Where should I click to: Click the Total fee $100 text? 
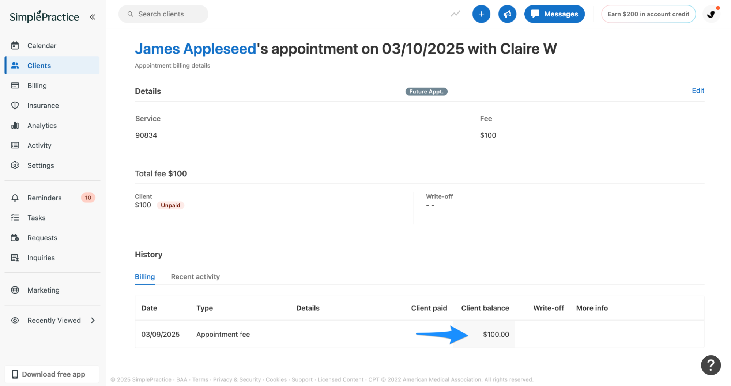pyautogui.click(x=161, y=173)
